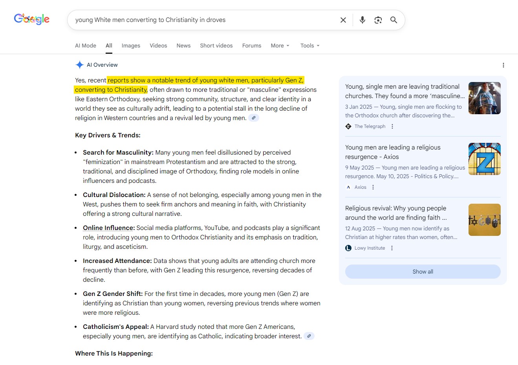Click The Telegraph source name

pos(370,126)
